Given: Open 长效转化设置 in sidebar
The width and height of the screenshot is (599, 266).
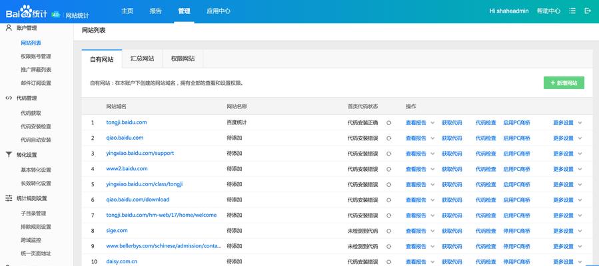Looking at the screenshot, I should pyautogui.click(x=36, y=184).
